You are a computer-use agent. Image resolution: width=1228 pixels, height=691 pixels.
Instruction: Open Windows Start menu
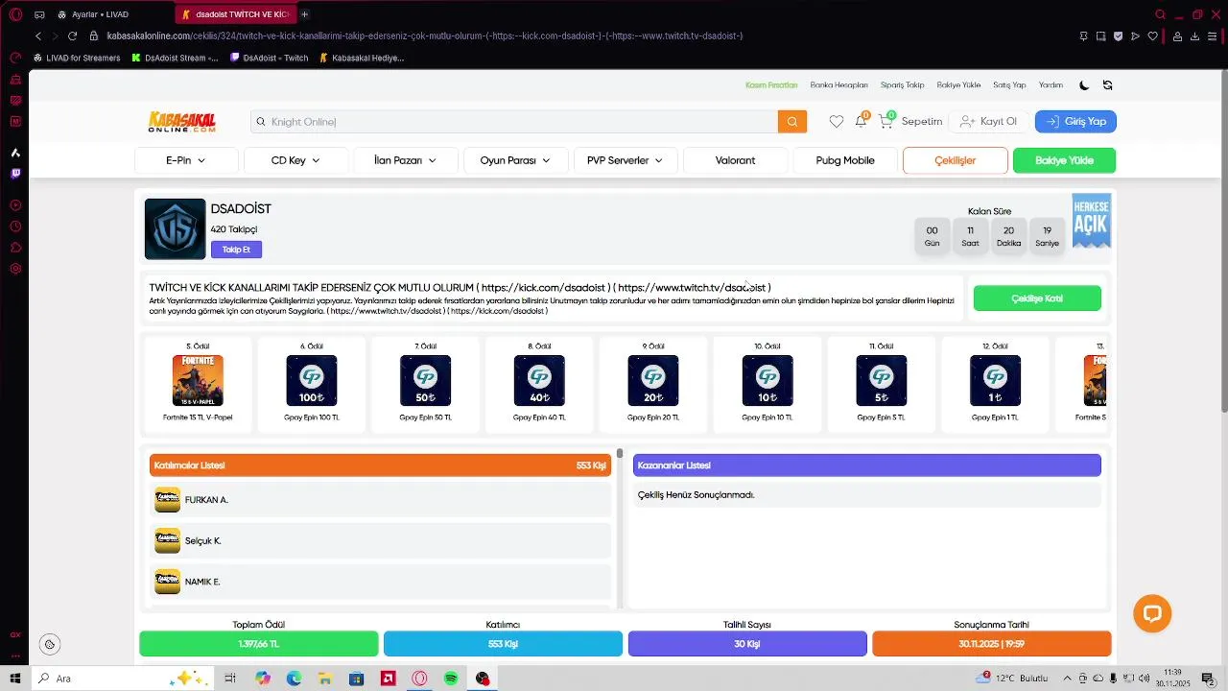pos(14,679)
